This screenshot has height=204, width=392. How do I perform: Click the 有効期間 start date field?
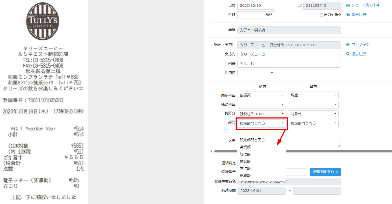(262, 191)
